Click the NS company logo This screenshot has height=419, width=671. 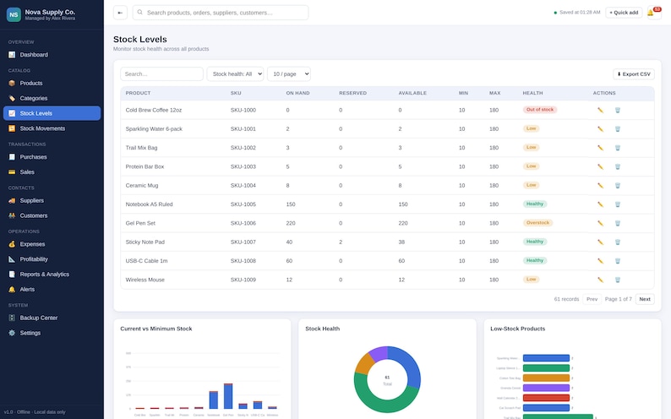click(14, 14)
